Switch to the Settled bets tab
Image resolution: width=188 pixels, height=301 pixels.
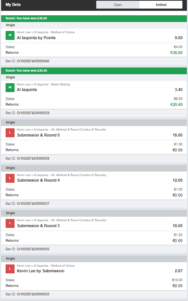click(161, 5)
